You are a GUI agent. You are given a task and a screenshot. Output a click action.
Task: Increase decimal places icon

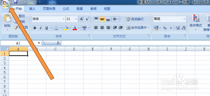[x=178, y=28]
